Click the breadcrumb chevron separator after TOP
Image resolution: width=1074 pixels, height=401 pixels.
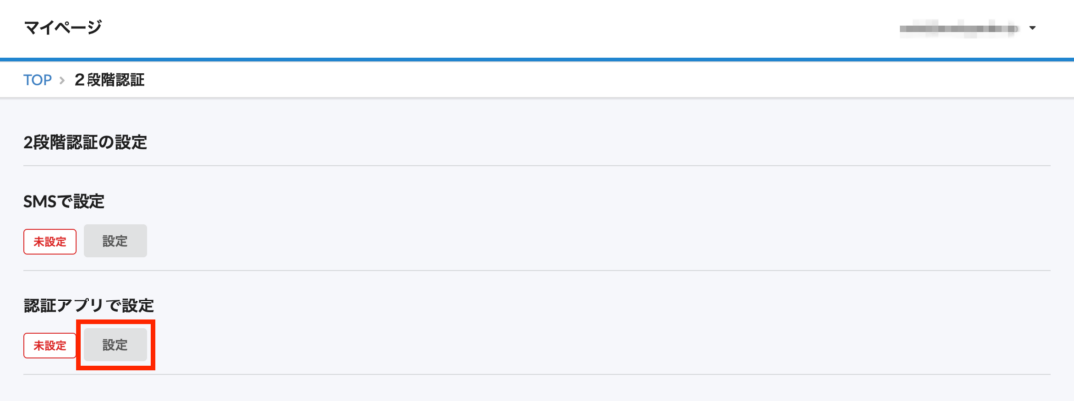pos(62,80)
